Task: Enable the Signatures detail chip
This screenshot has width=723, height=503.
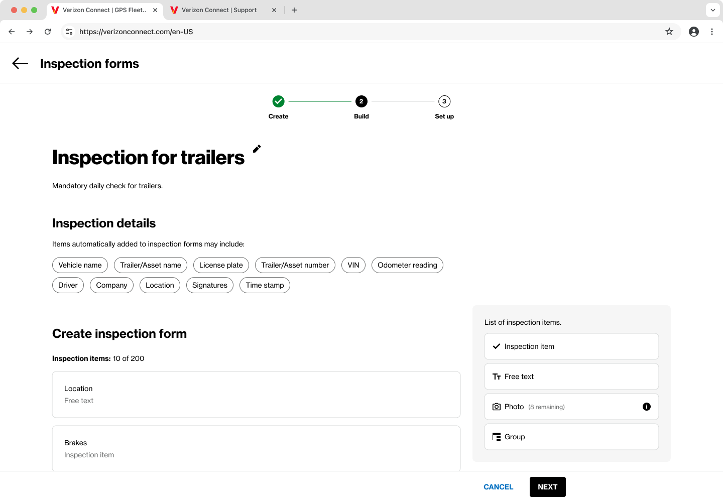Action: (x=209, y=285)
